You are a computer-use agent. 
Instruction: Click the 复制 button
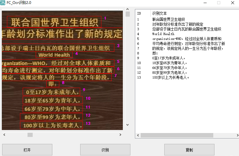[x=189, y=150]
